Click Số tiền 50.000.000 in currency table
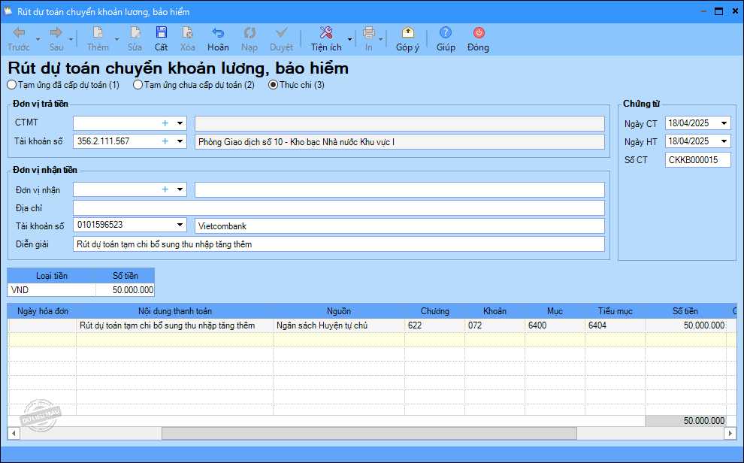744x463 pixels. coord(126,290)
